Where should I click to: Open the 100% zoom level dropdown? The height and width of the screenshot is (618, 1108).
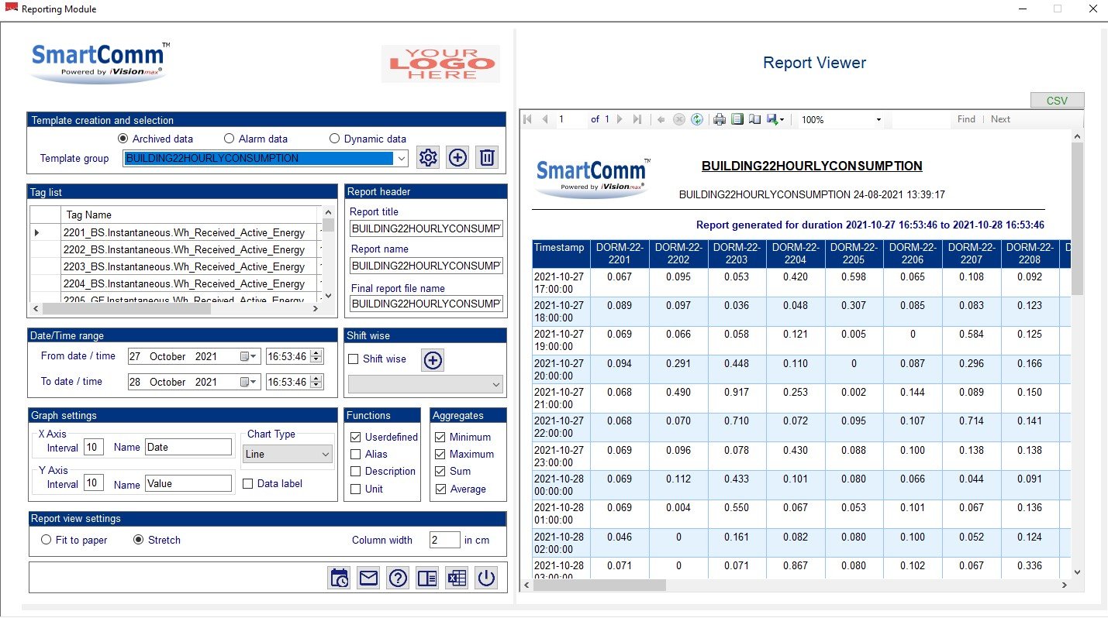(x=878, y=120)
